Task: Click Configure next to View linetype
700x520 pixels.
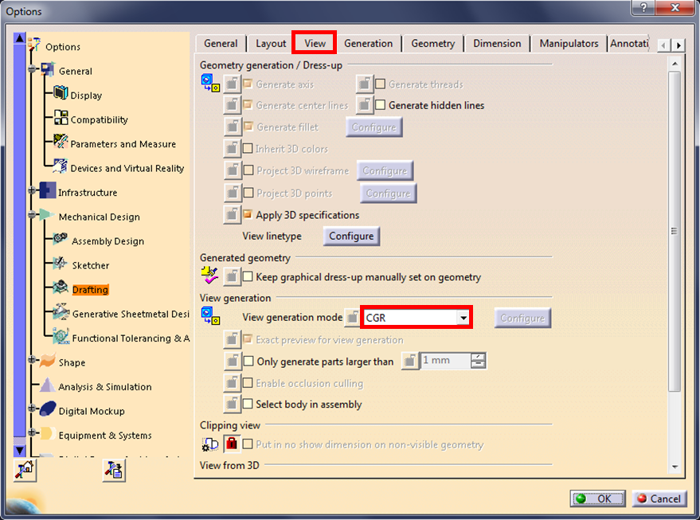Action: point(351,237)
